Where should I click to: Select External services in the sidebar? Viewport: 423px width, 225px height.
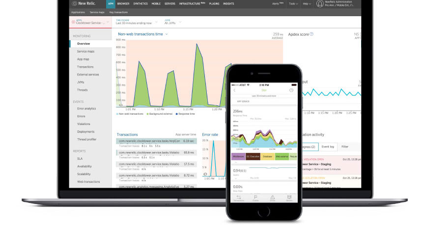(88, 75)
